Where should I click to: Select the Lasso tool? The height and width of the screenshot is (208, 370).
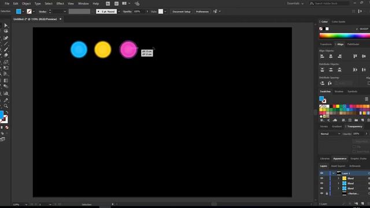6,31
